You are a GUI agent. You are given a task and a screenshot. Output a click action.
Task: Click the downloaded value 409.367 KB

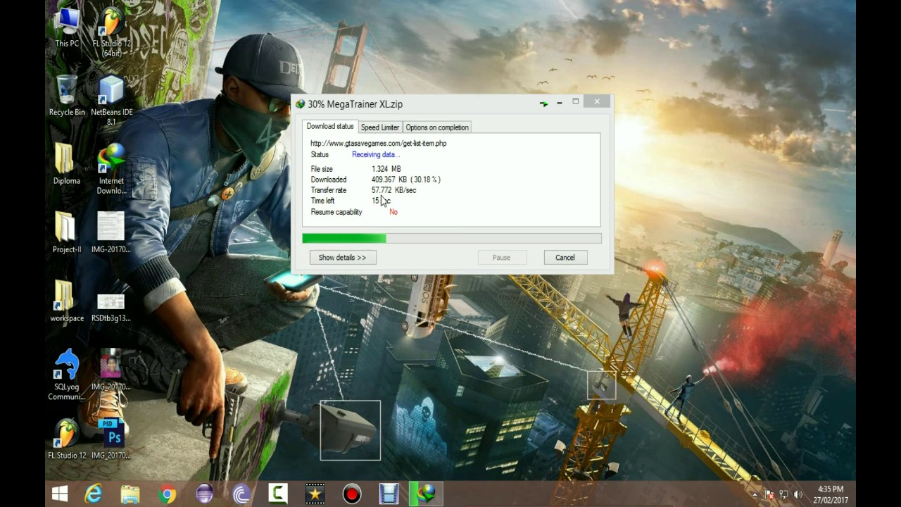(x=406, y=180)
